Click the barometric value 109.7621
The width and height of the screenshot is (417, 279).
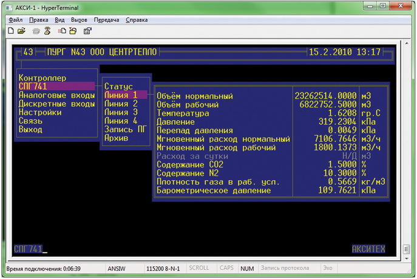click(337, 190)
